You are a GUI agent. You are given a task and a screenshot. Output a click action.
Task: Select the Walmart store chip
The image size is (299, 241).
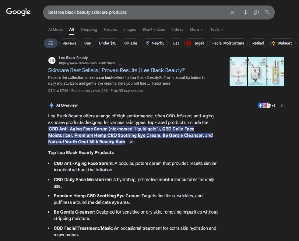click(x=282, y=43)
